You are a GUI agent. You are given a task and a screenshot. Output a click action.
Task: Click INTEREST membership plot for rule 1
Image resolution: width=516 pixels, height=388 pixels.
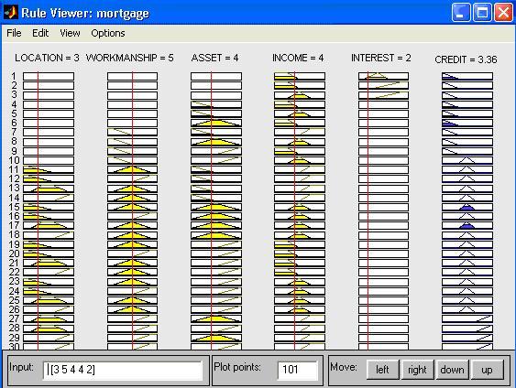click(383, 76)
